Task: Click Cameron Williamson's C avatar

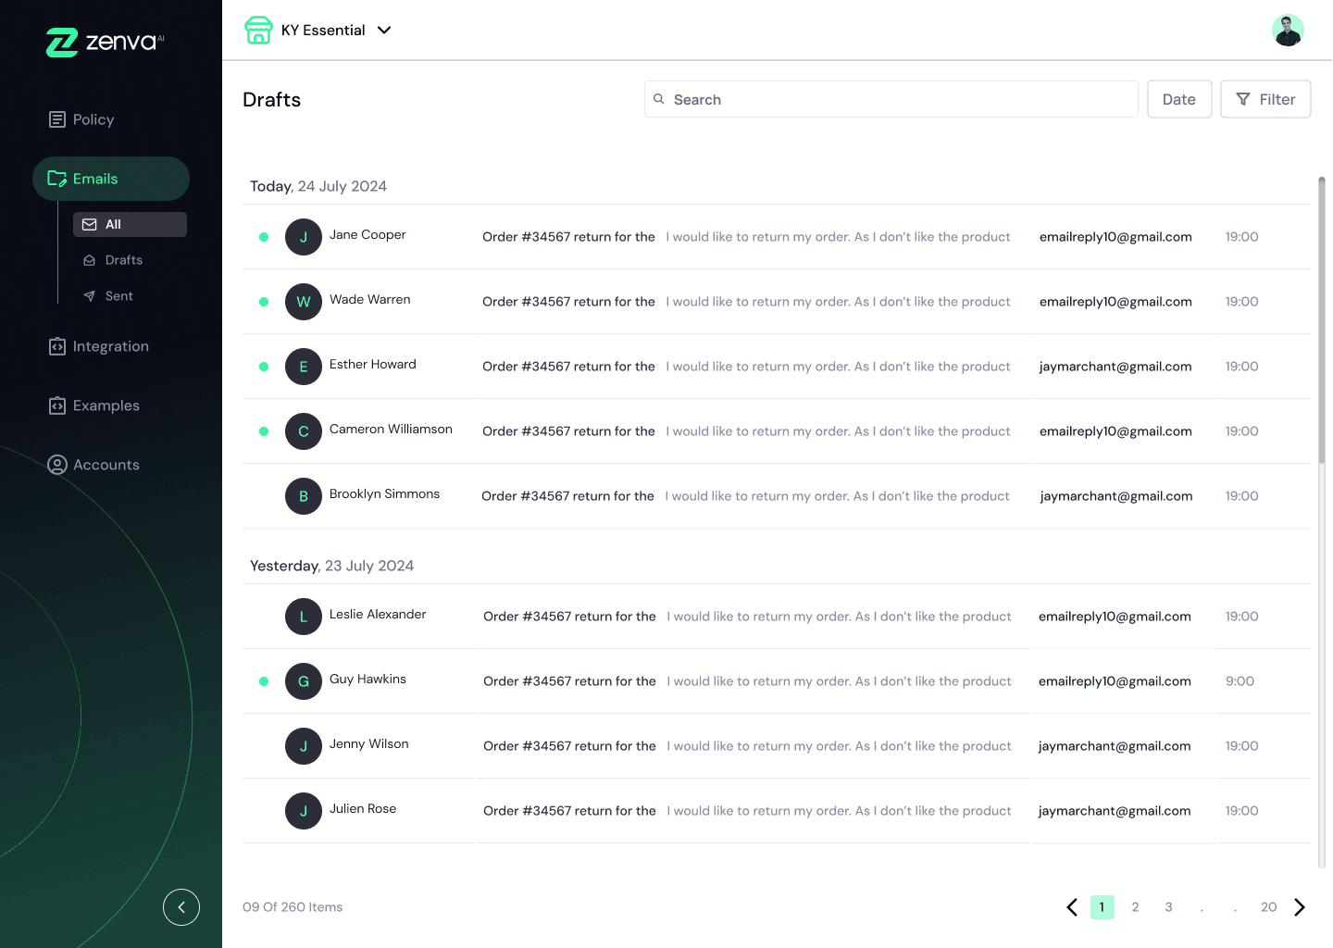Action: click(304, 431)
